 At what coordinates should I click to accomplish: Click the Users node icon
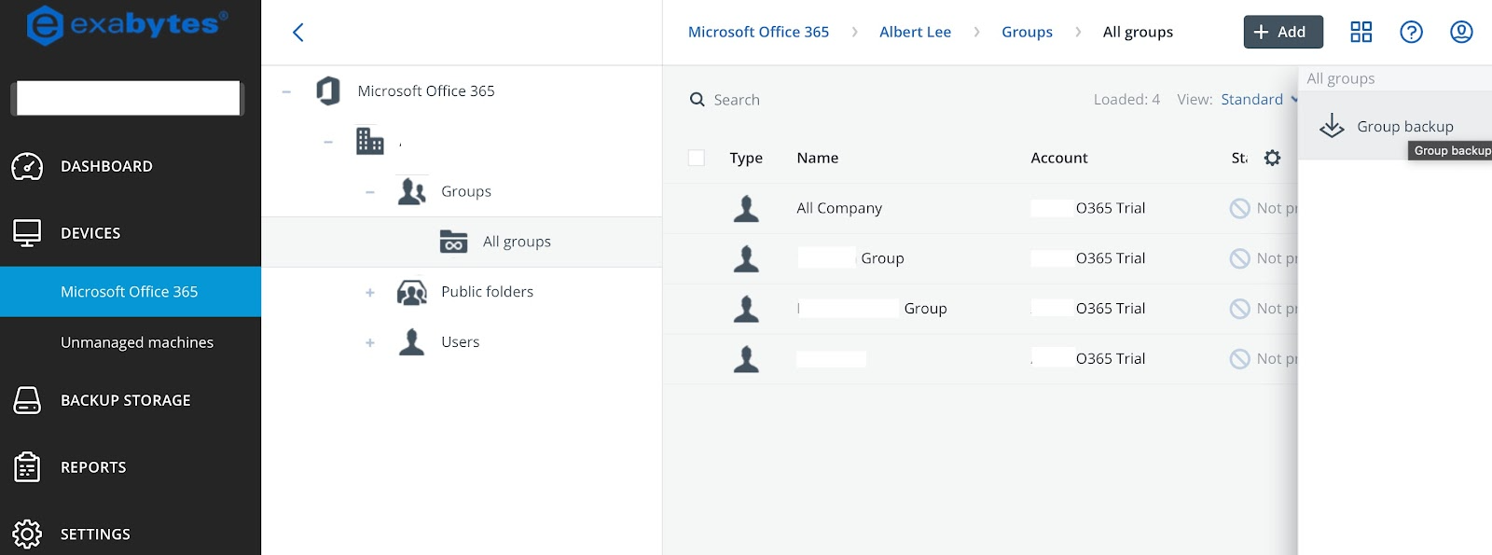coord(412,342)
